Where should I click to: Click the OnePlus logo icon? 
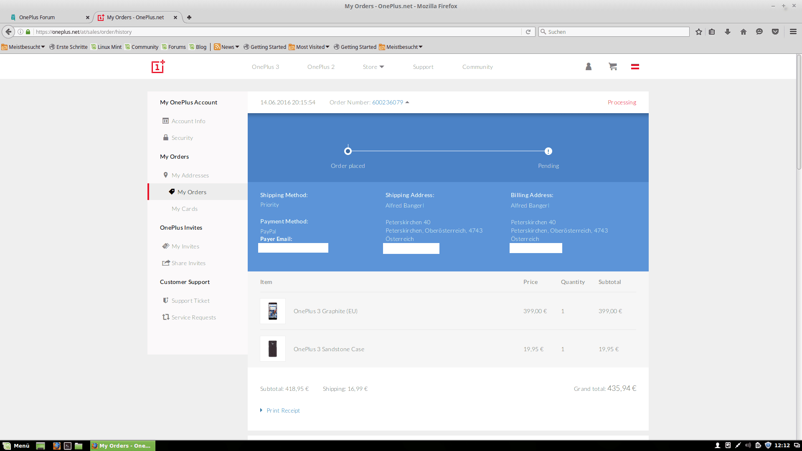[x=158, y=67]
